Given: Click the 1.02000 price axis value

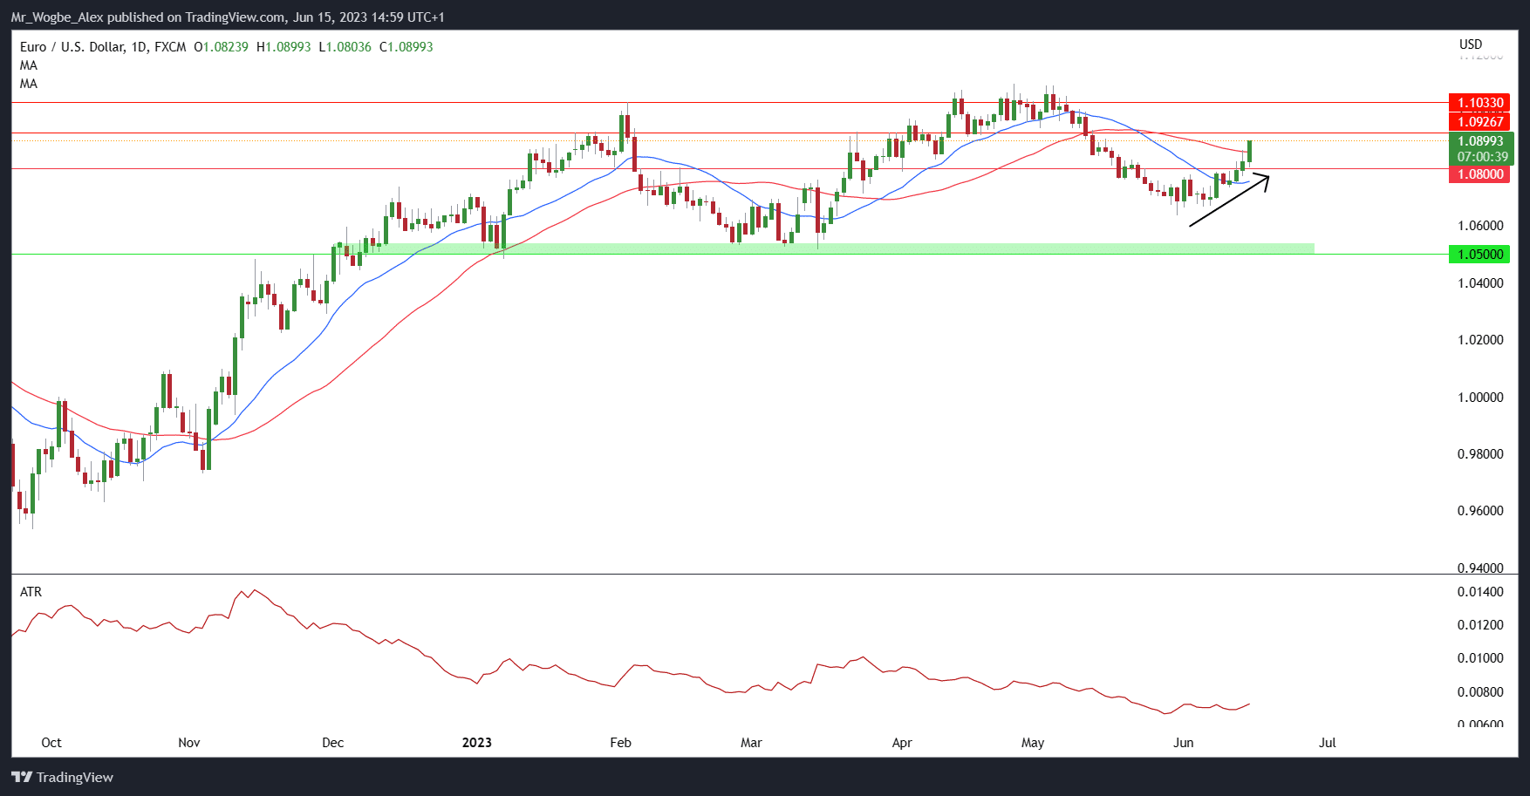Looking at the screenshot, I should [1480, 340].
